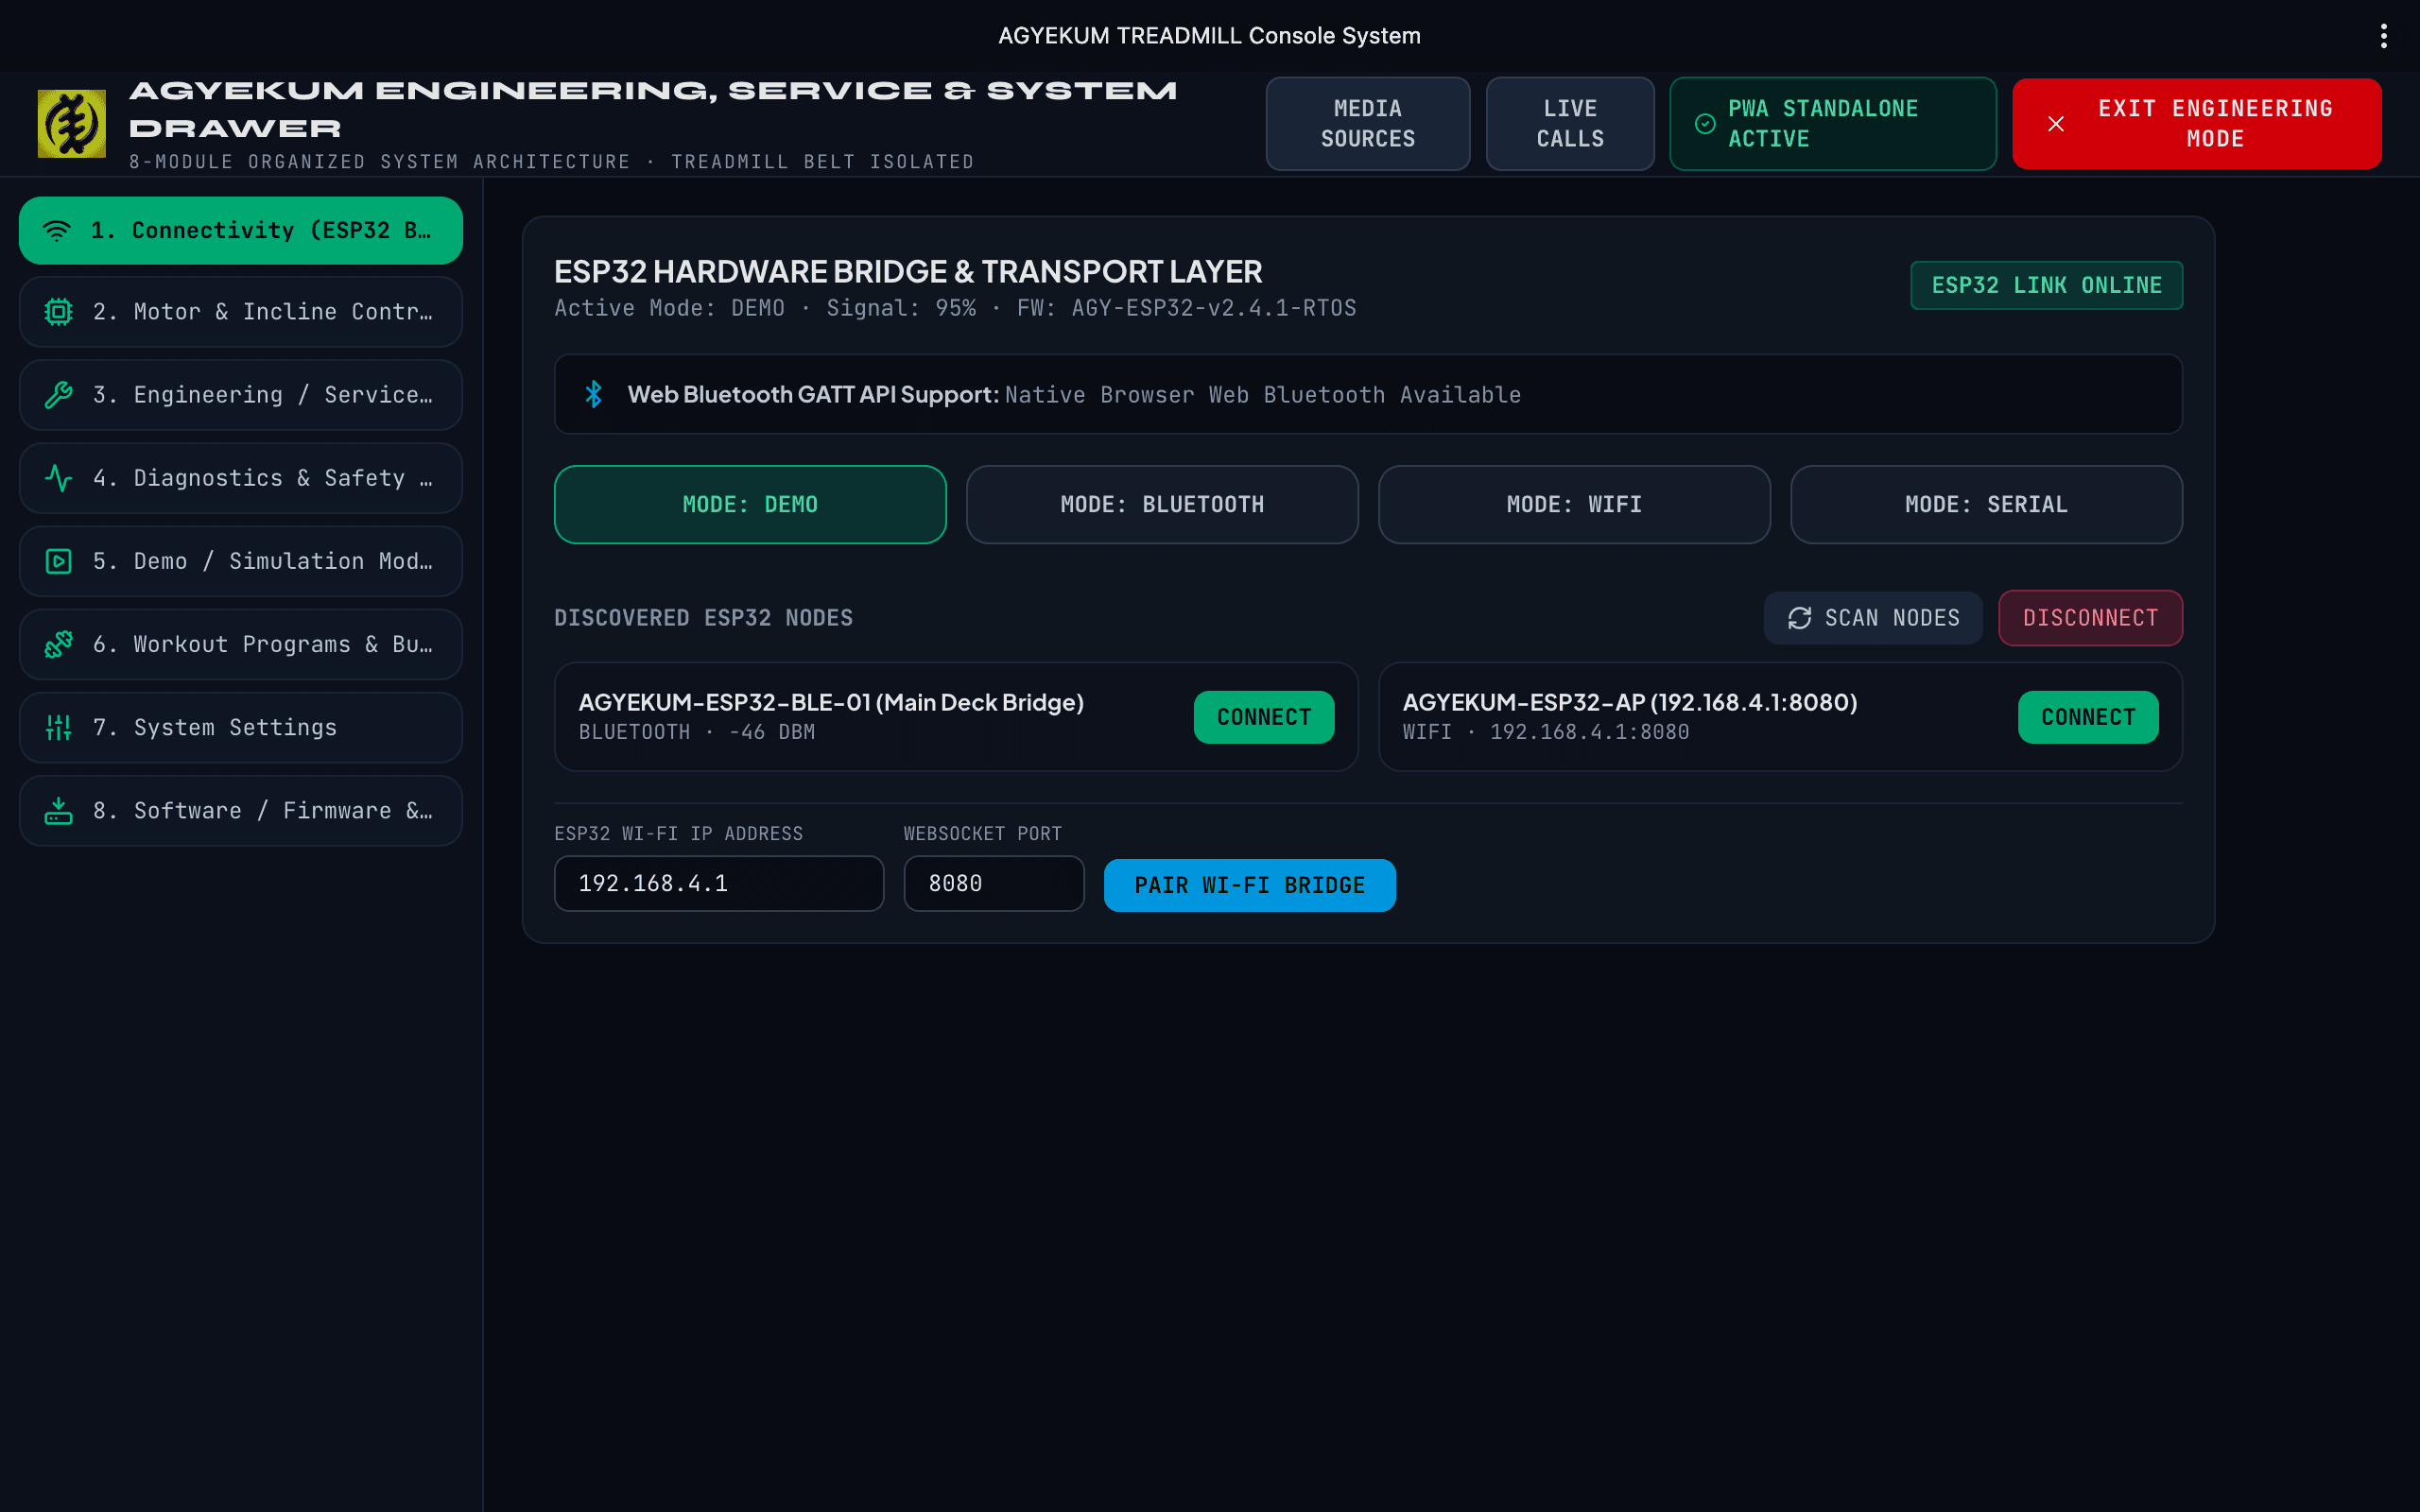Open Live Calls
This screenshot has height=1512, width=2420.
(x=1570, y=124)
